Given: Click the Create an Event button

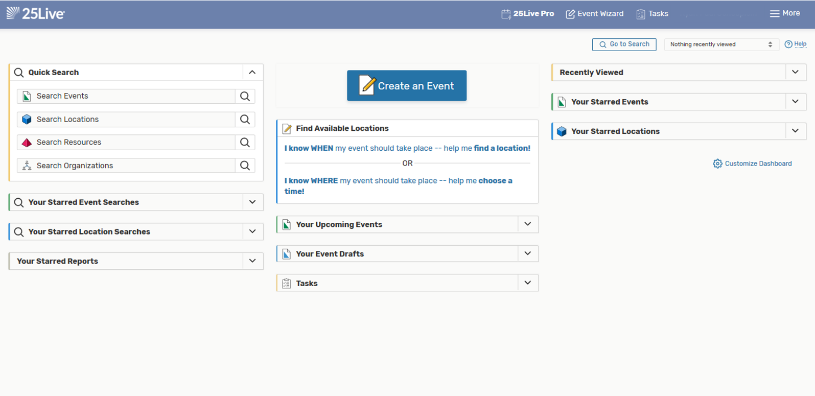Looking at the screenshot, I should [407, 86].
